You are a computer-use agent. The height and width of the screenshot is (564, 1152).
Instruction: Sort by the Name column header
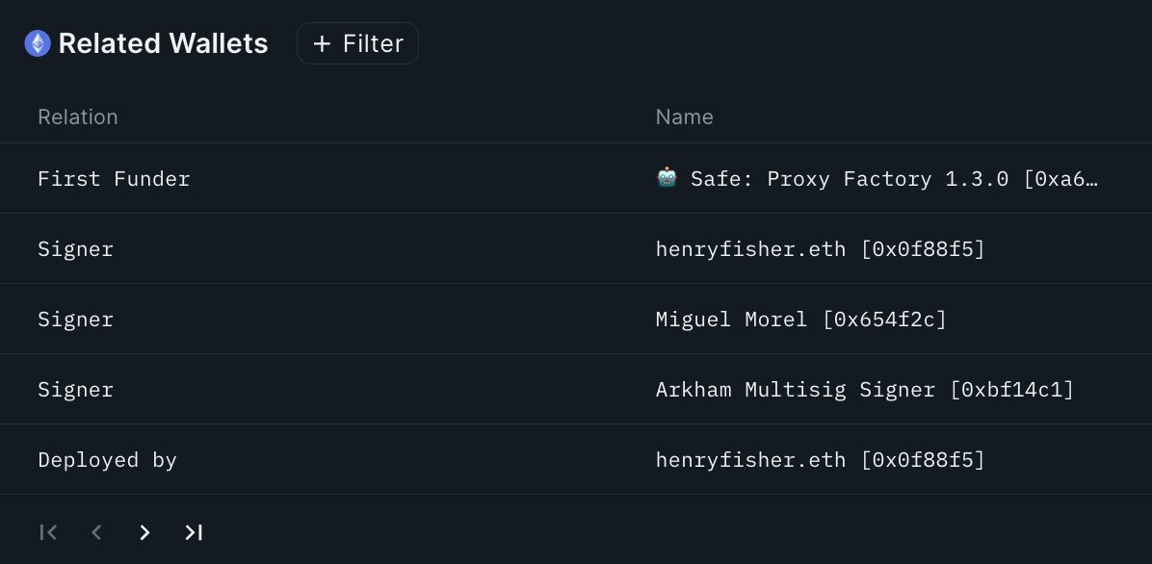[684, 117]
